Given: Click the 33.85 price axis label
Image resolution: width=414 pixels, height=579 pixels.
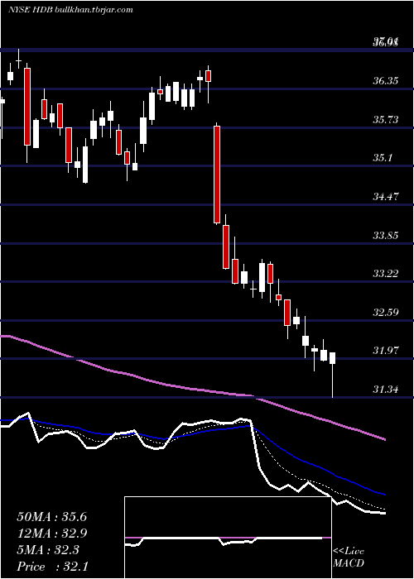Looking at the screenshot, I should pyautogui.click(x=386, y=235).
